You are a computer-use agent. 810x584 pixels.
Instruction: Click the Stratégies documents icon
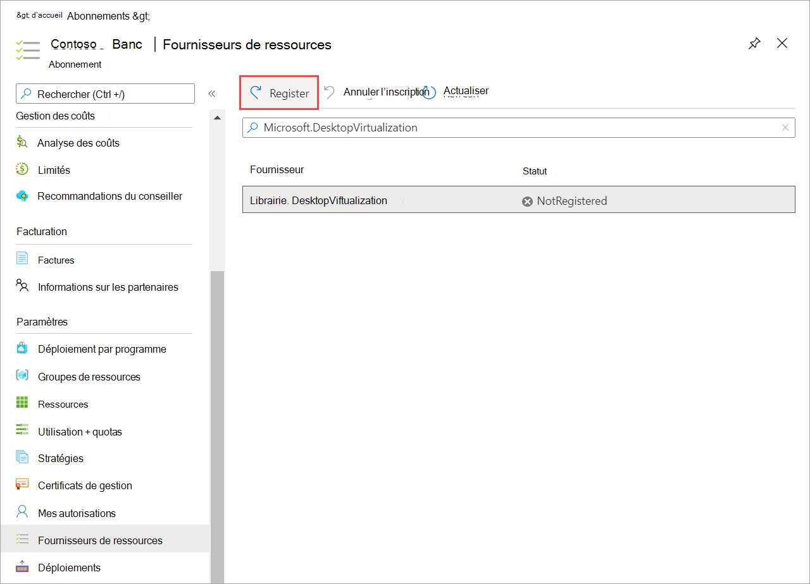click(22, 457)
